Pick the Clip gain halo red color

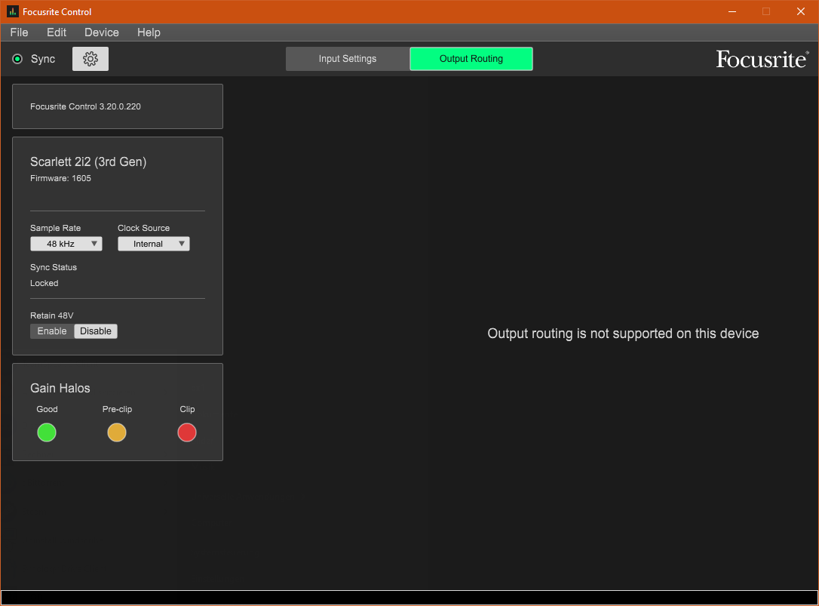coord(186,432)
